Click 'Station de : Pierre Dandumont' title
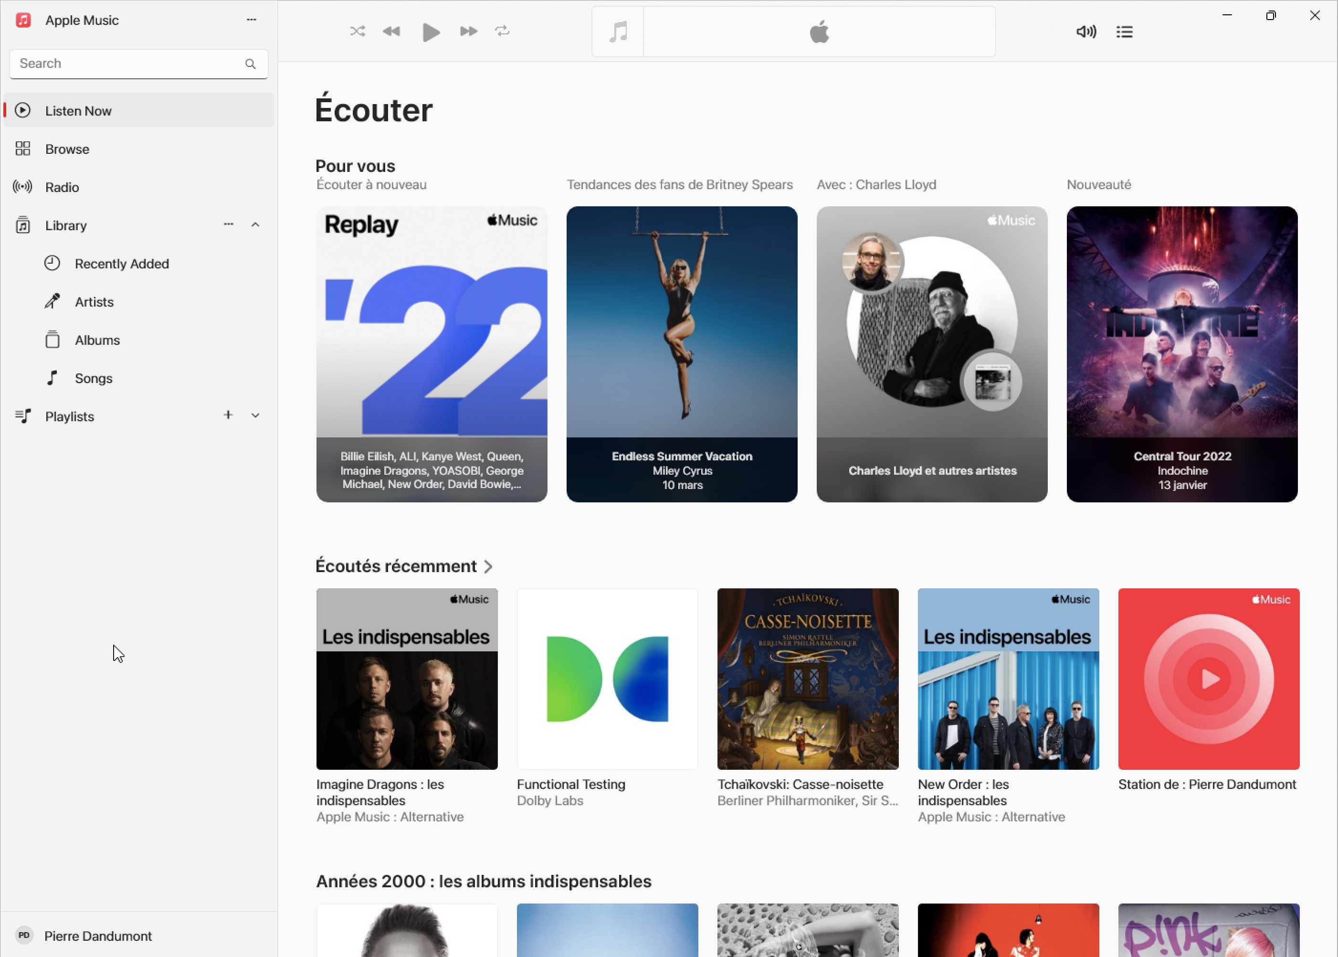 [x=1207, y=784]
